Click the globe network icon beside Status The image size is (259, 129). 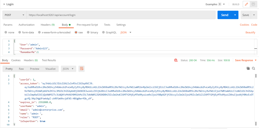(176, 60)
